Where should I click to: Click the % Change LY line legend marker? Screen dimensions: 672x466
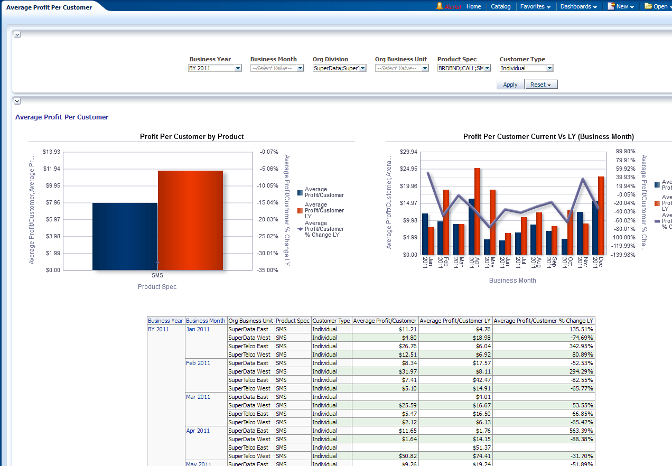[x=300, y=229]
